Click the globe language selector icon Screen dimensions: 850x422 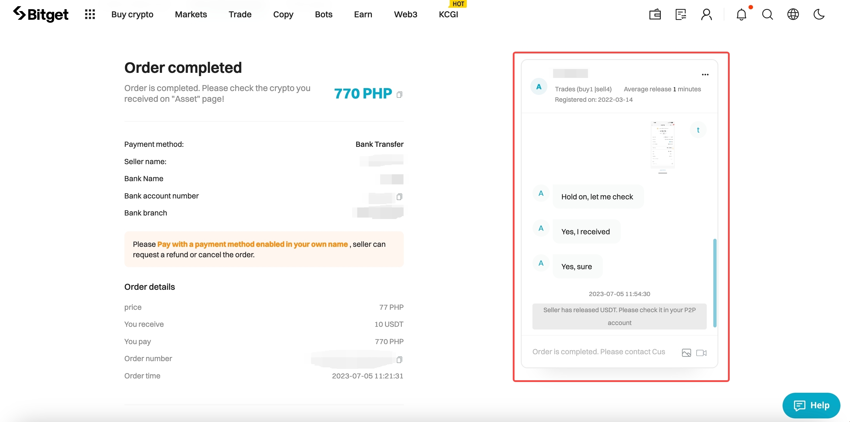pos(793,13)
